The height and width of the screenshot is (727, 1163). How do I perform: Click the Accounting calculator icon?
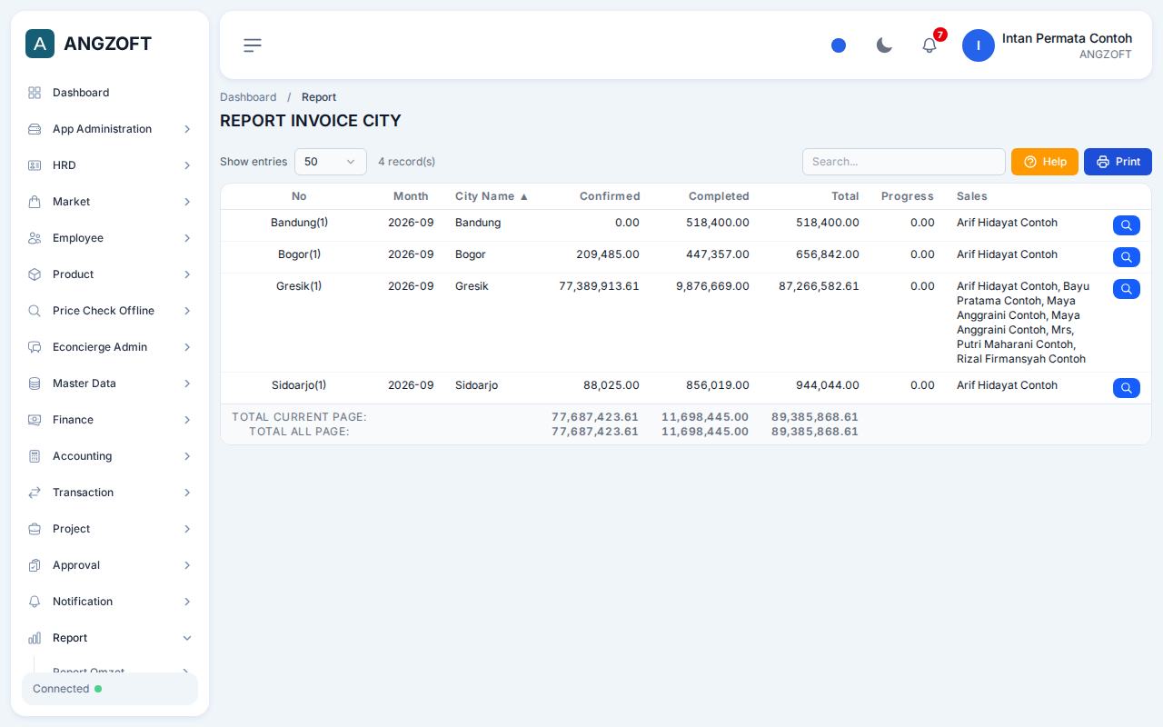[35, 456]
